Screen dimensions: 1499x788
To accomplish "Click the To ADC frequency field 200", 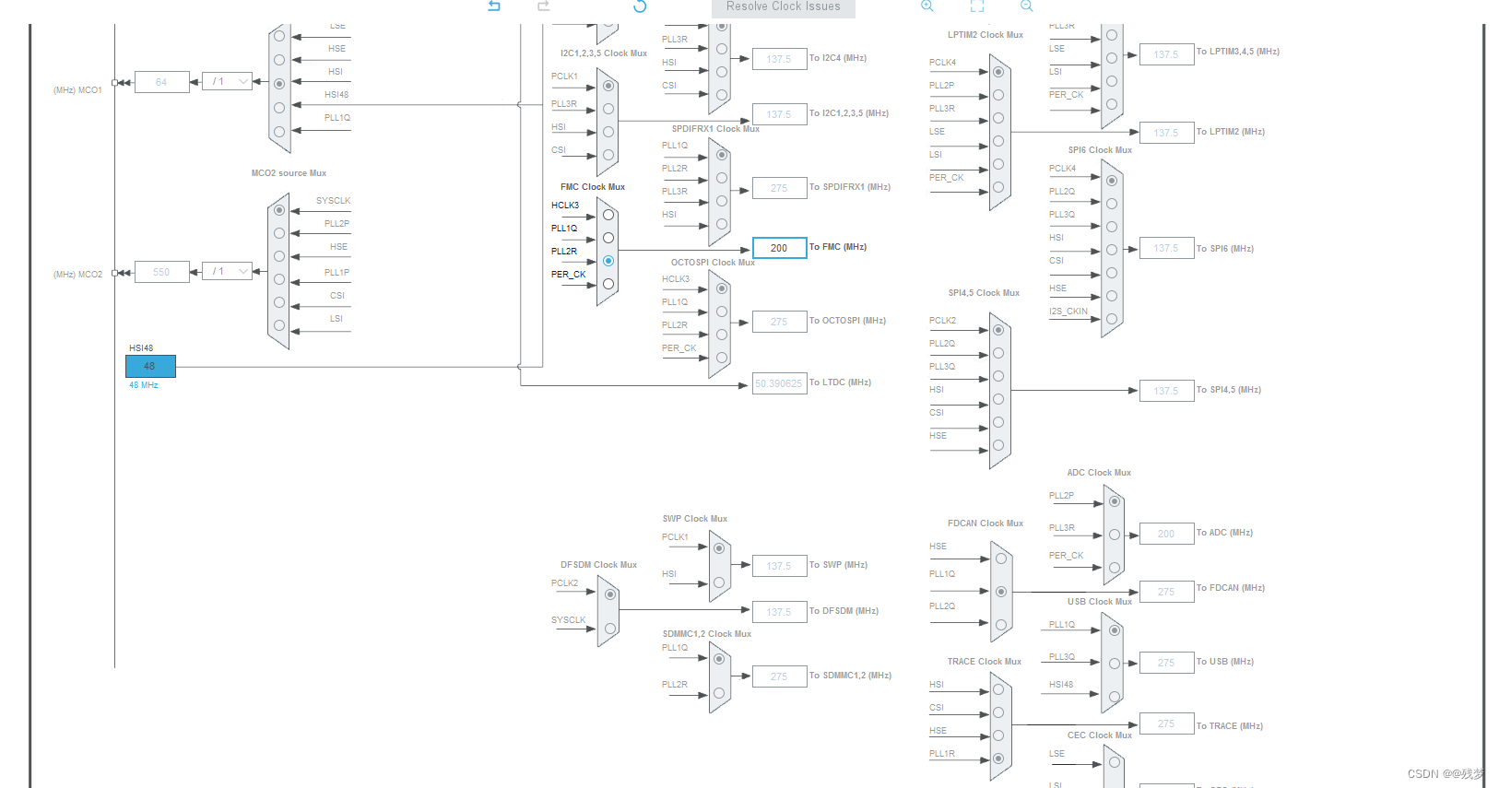I will (1167, 534).
